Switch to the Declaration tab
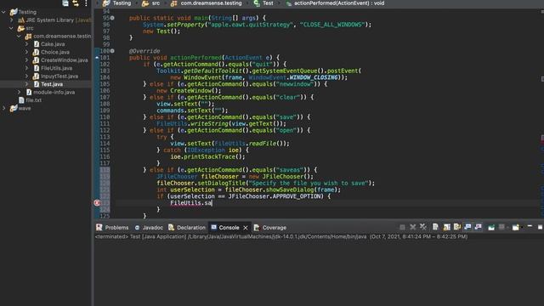Viewport: 544px width, 306px height. (x=187, y=228)
